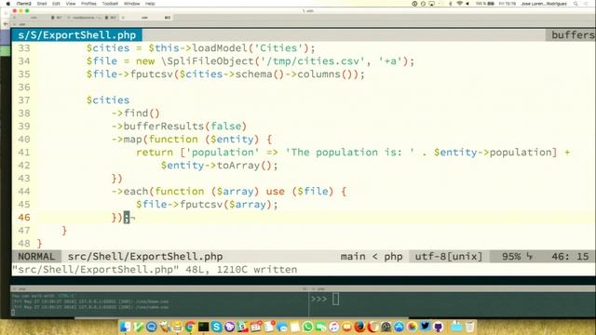Viewport: 596px width, 335px height.
Task: Launch Google Chrome from the dock
Action: 189,327
